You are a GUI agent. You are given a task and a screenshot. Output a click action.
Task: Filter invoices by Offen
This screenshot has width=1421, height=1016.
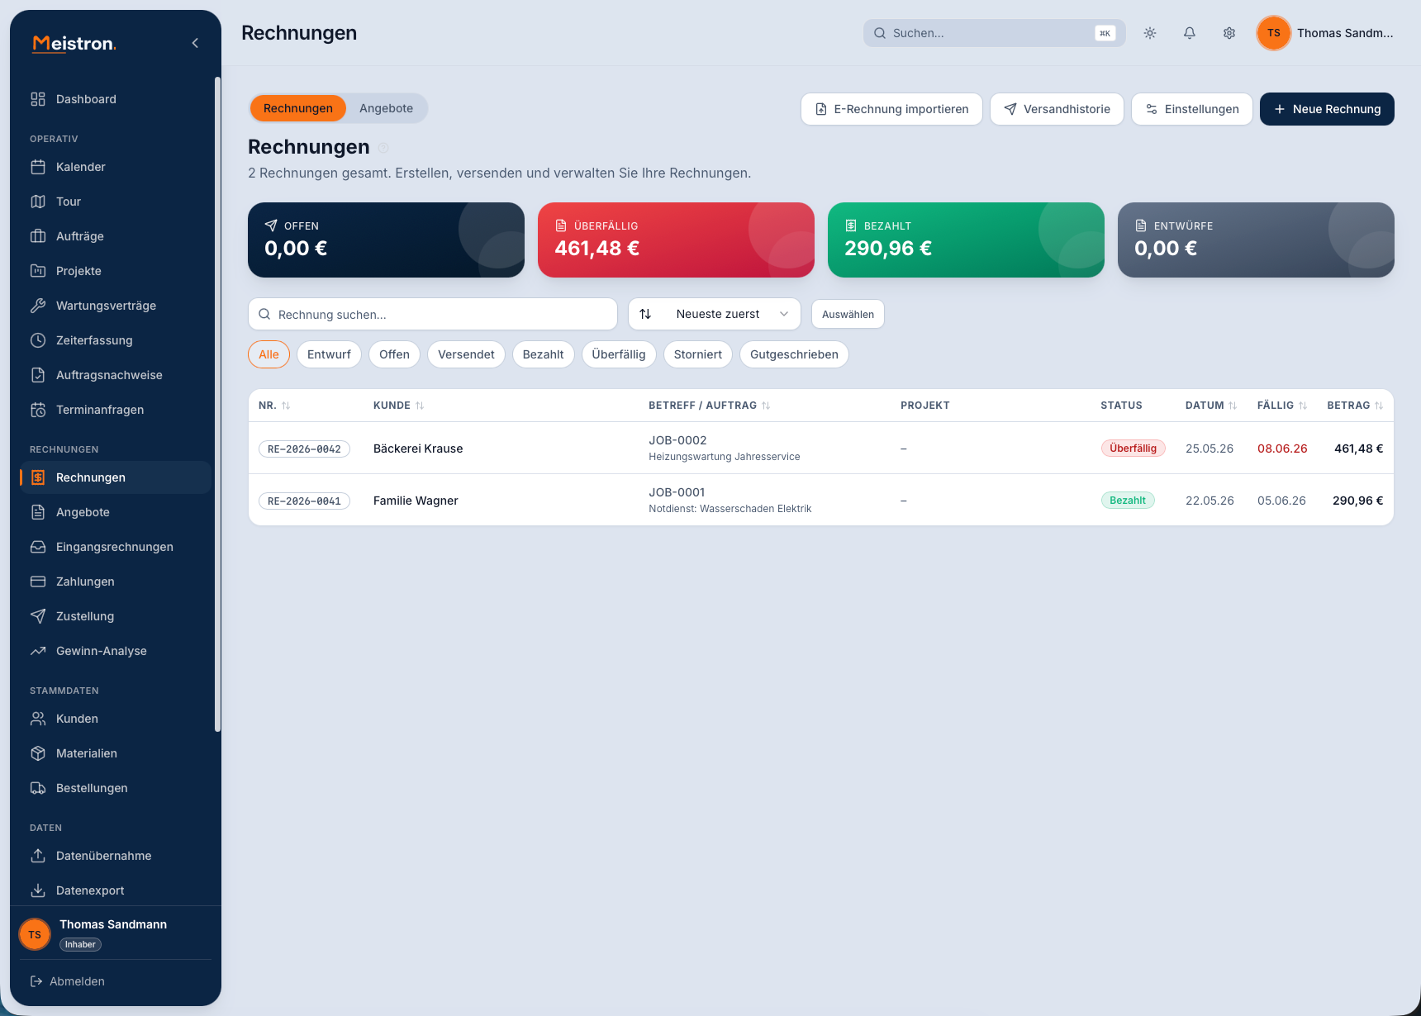394,354
